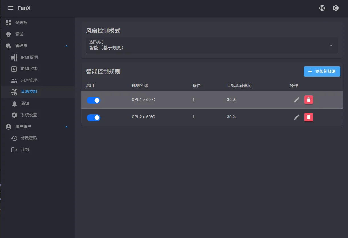Screen dimensions: 348x238
Task: Click the rule name CPU2 > 60℃
Action: pos(143,117)
